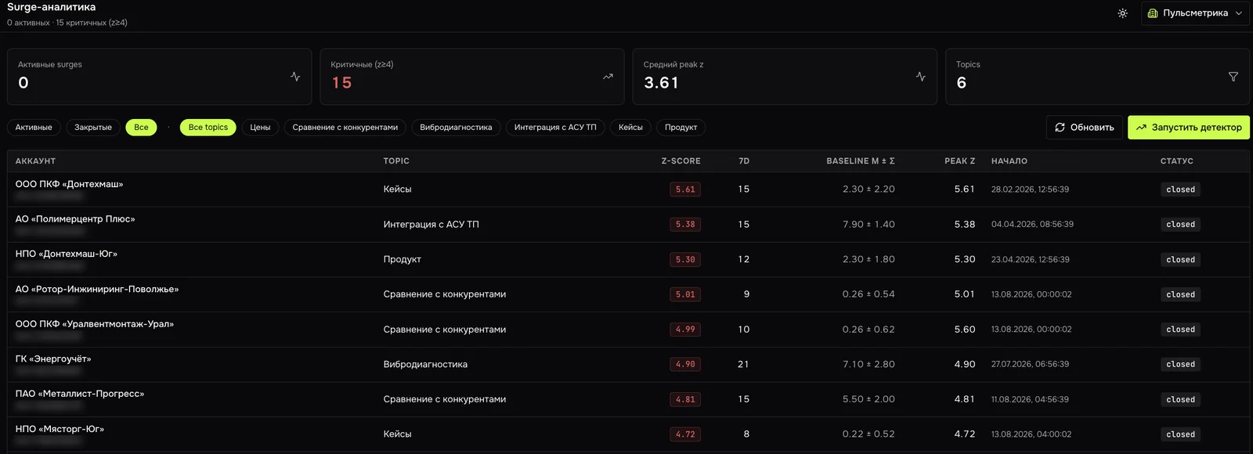The height and width of the screenshot is (454, 1253).
Task: Open account АО «Ротор-Инжиниринг-Поволжье»
Action: [97, 289]
